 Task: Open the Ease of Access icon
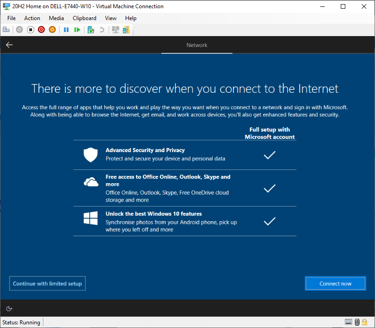(9, 309)
